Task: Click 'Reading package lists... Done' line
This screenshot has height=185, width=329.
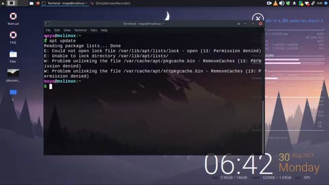Action: [82, 46]
